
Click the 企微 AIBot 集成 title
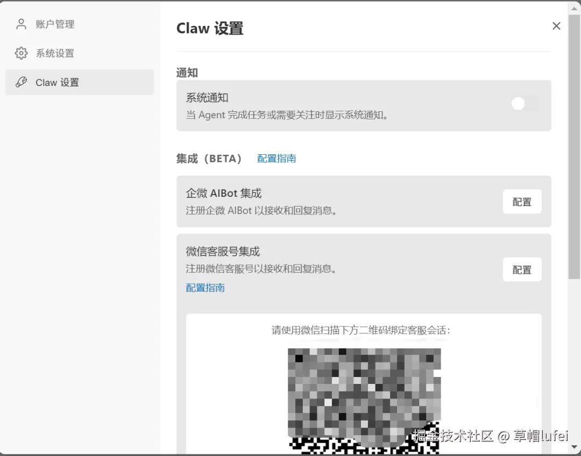224,194
